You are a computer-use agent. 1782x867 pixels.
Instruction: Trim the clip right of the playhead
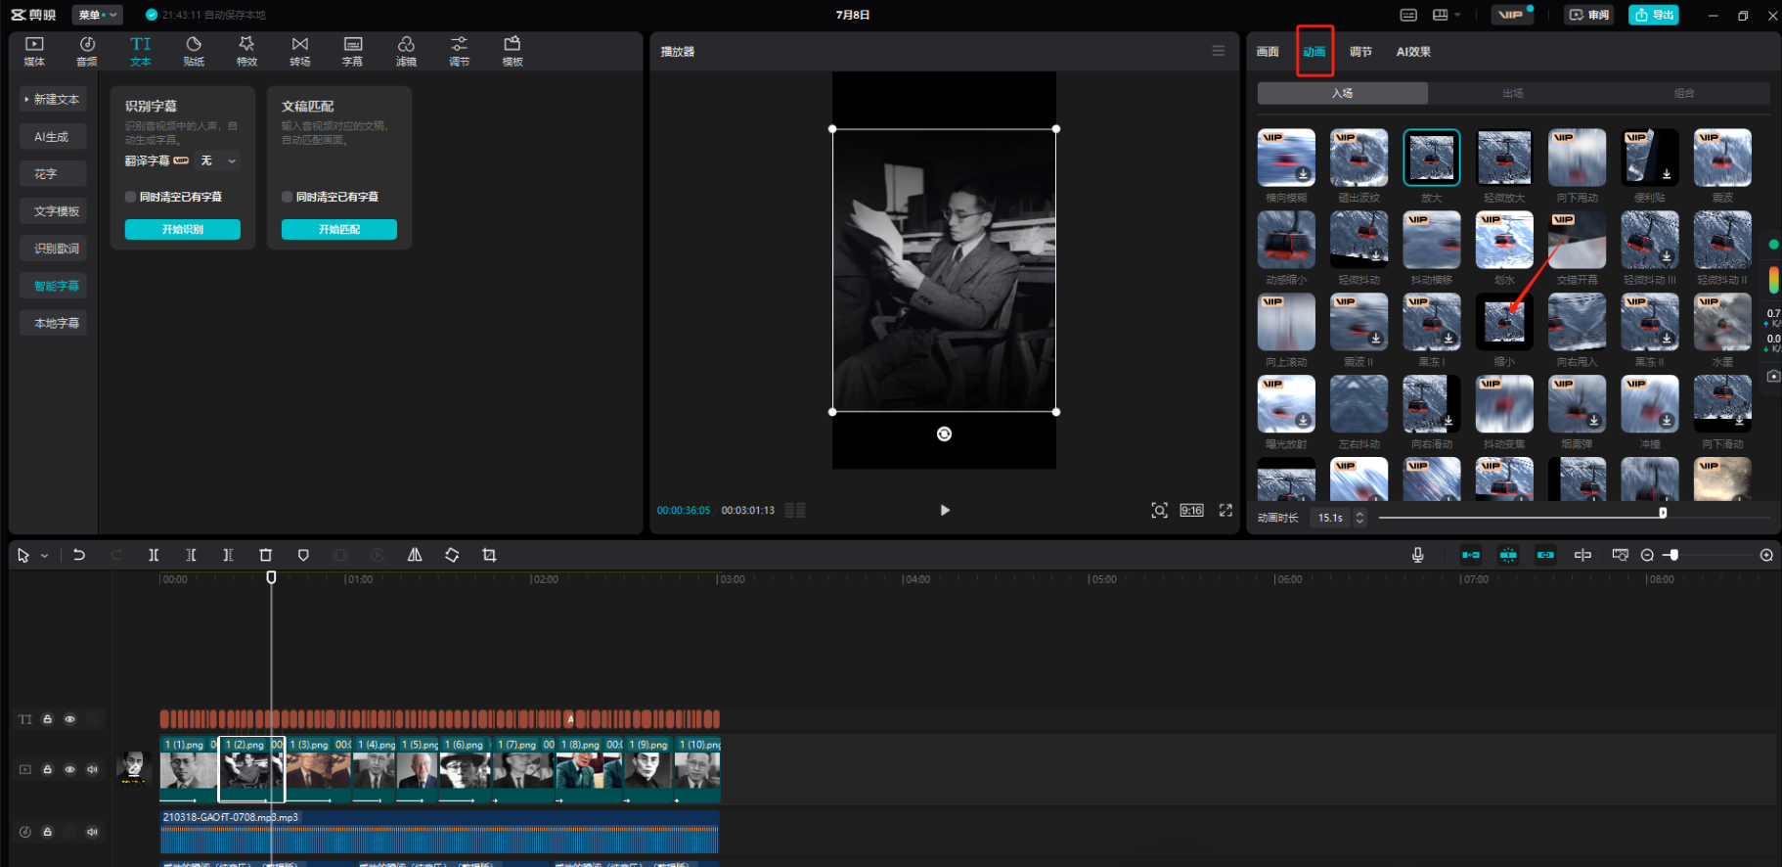228,555
